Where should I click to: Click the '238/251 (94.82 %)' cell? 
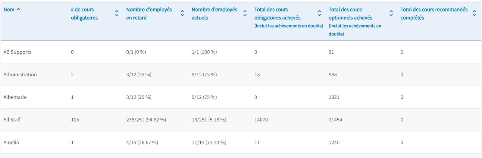pyautogui.click(x=146, y=120)
